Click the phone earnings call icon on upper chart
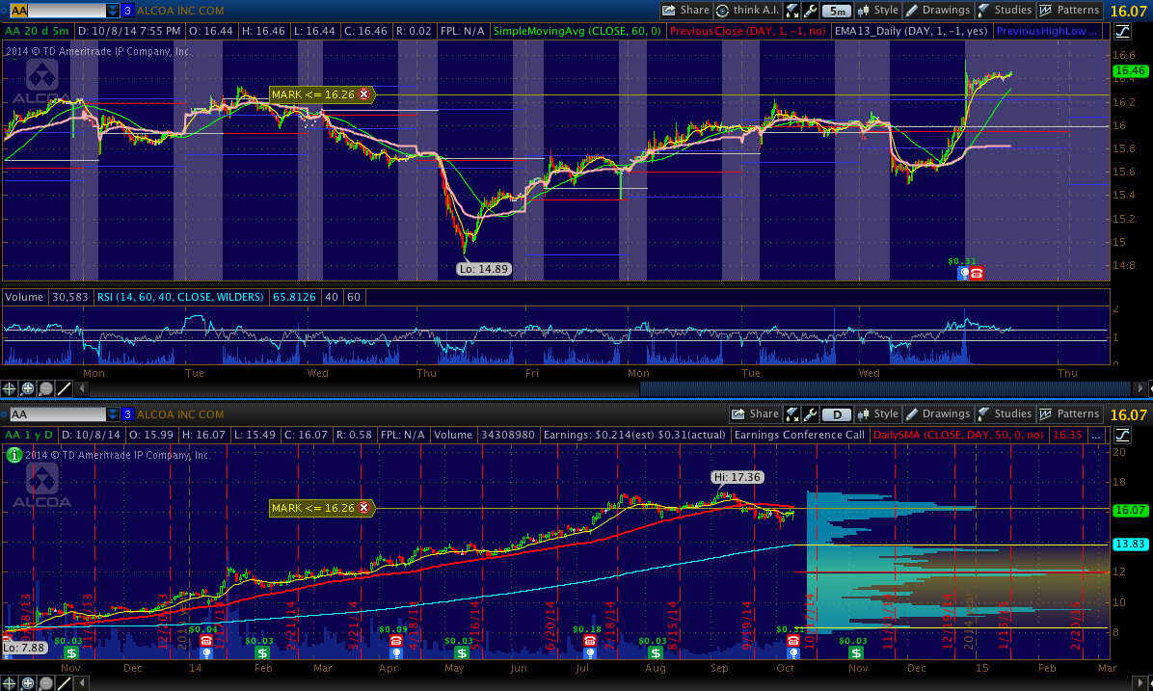 tap(977, 274)
